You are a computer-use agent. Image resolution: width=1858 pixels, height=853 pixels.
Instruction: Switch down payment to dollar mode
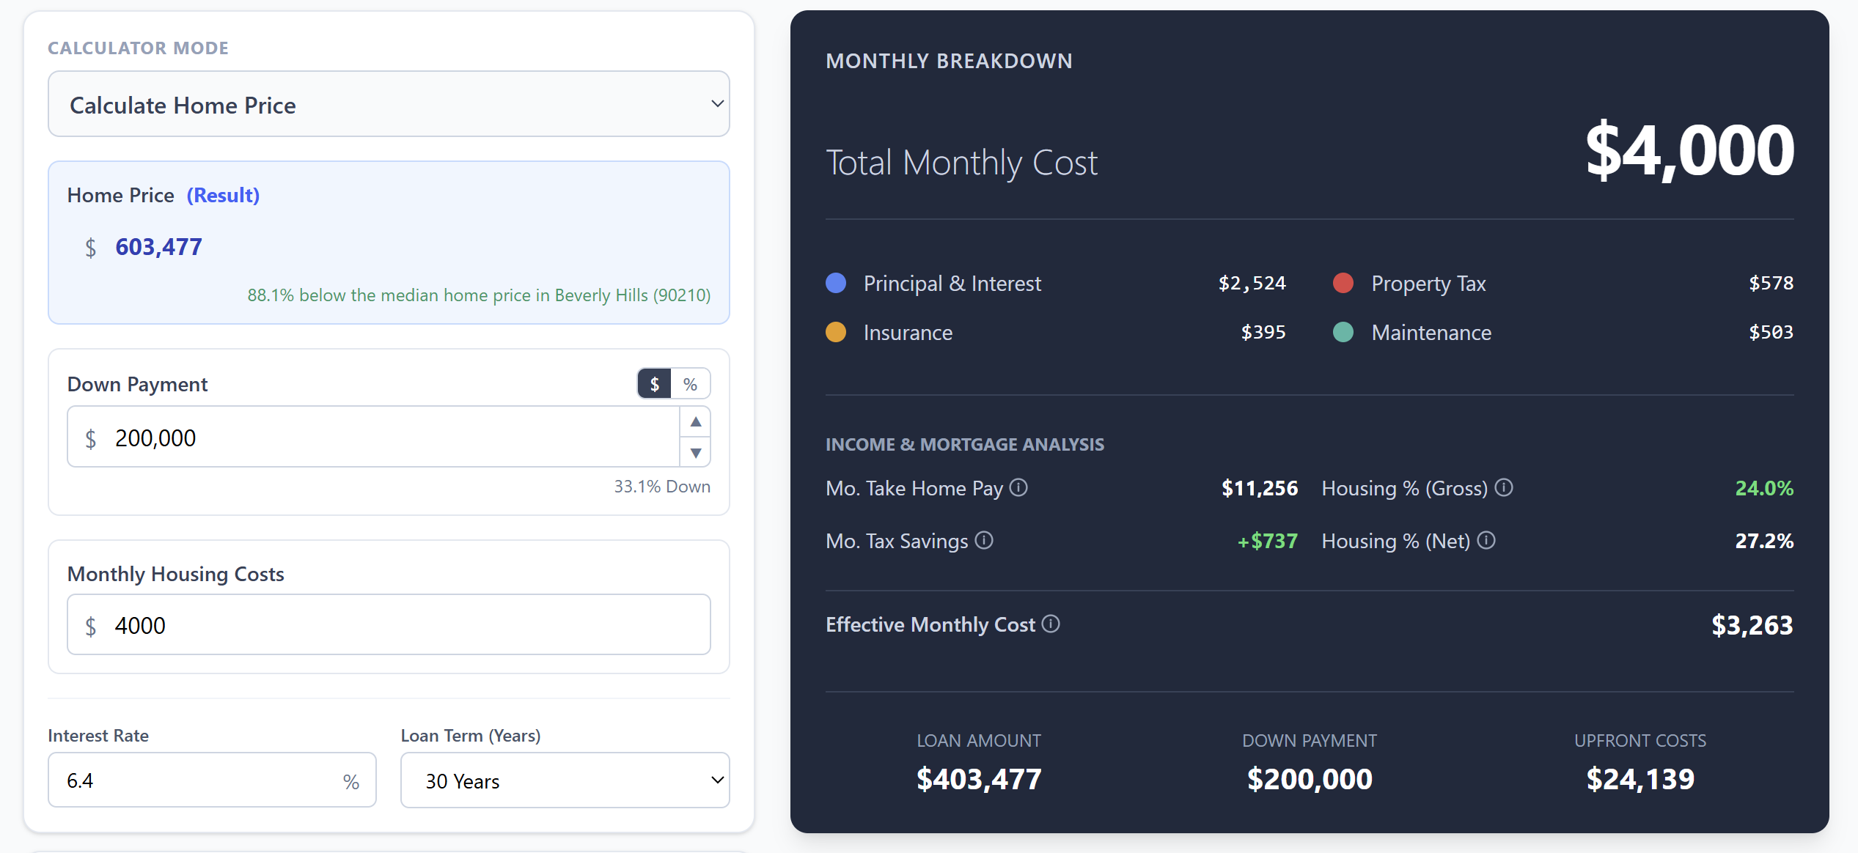coord(654,384)
